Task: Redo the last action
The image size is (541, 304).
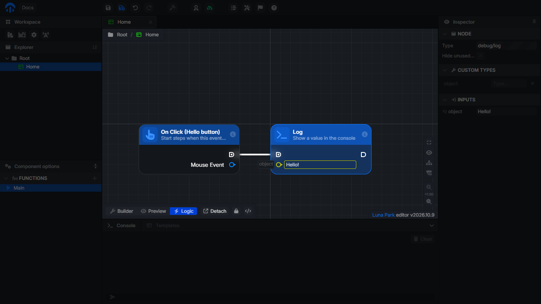Action: [x=149, y=8]
